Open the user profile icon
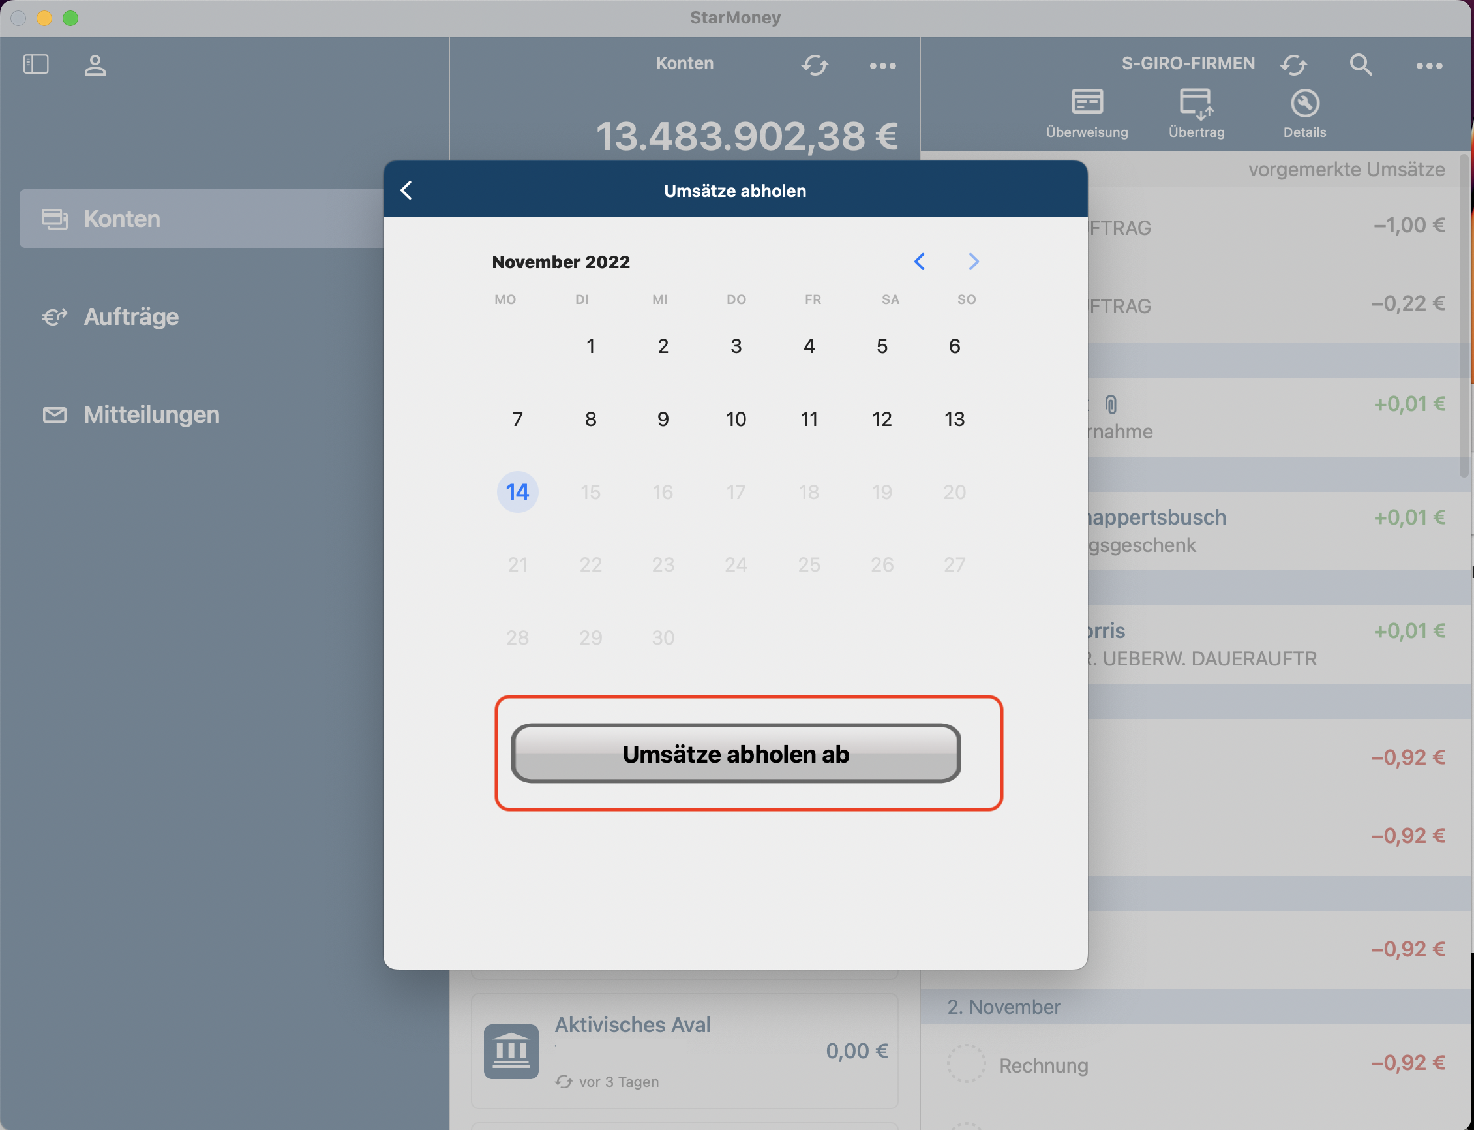This screenshot has height=1130, width=1474. (x=95, y=65)
